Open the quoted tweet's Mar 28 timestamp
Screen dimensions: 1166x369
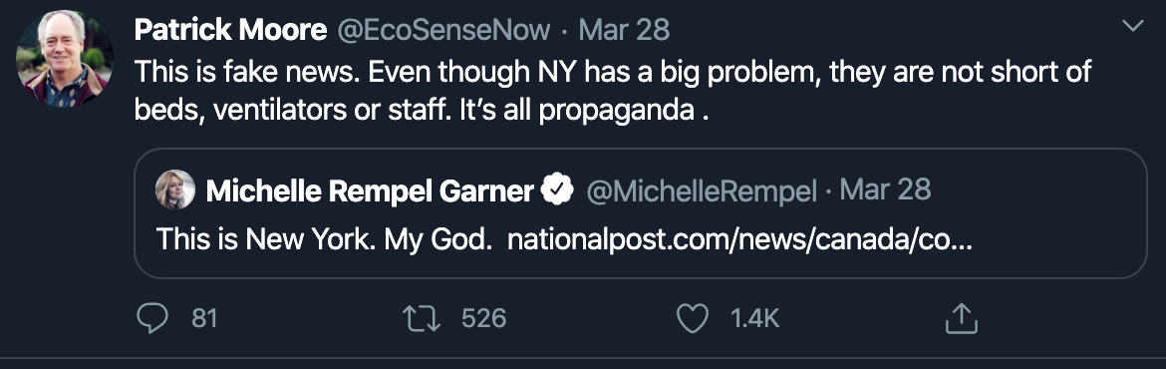pyautogui.click(x=885, y=190)
